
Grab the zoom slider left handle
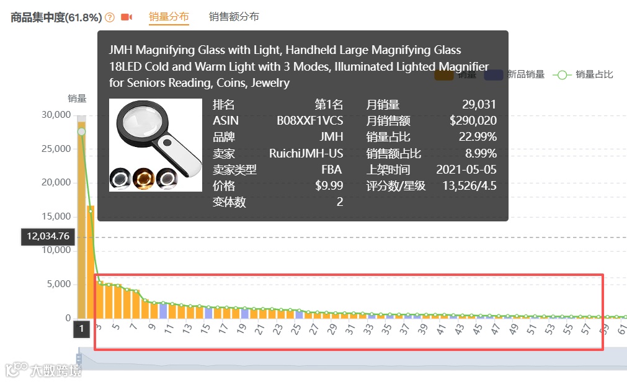coord(79,358)
